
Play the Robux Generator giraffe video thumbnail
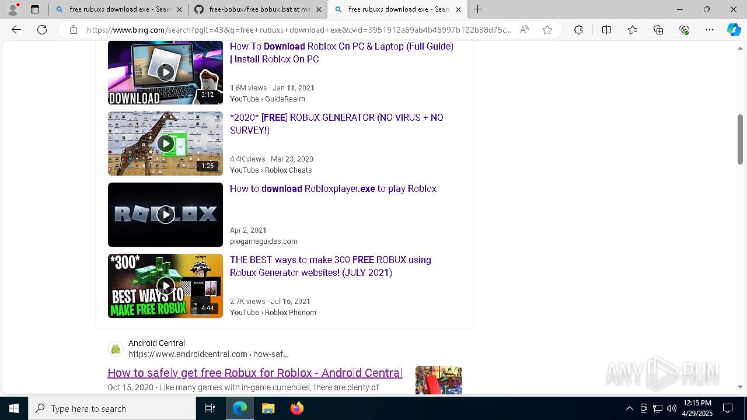165,143
